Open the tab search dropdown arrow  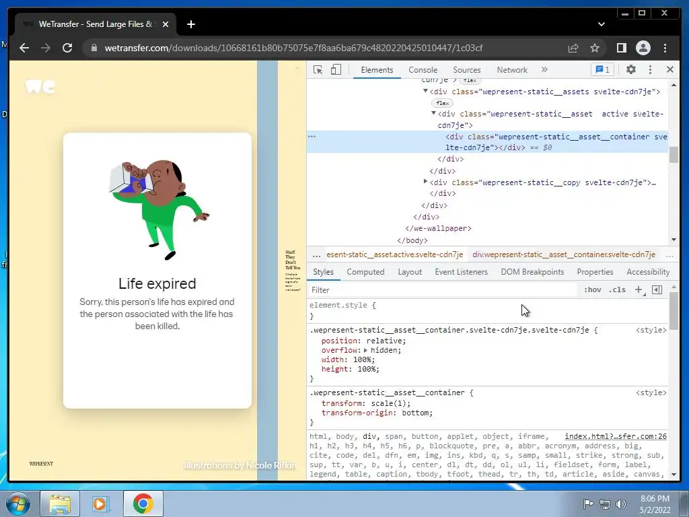click(x=601, y=24)
